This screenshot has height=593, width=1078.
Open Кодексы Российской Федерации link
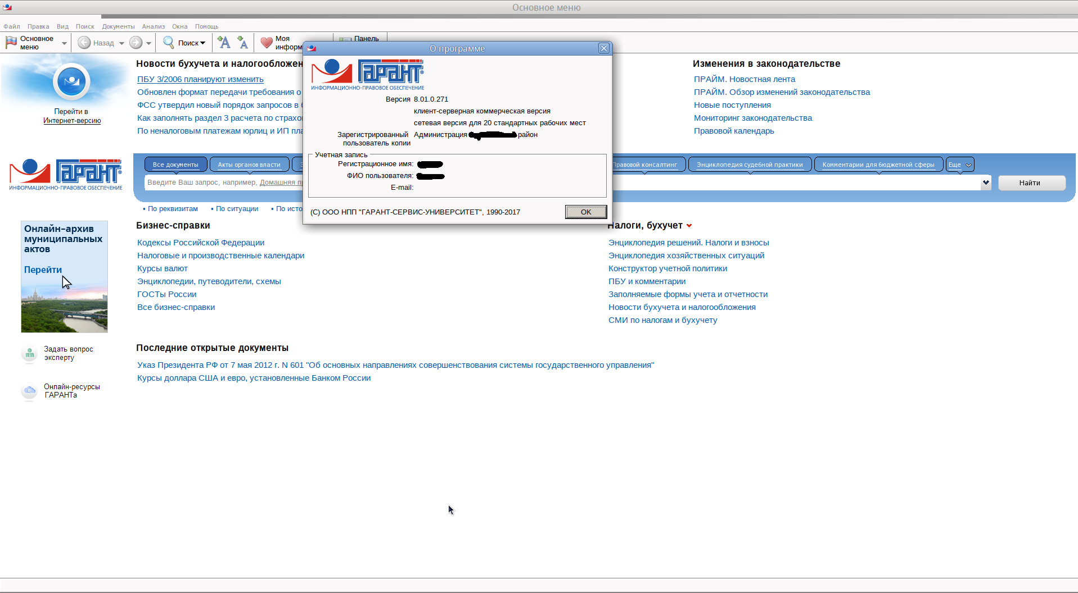click(x=201, y=243)
